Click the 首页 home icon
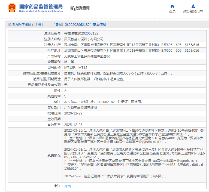 172,6
